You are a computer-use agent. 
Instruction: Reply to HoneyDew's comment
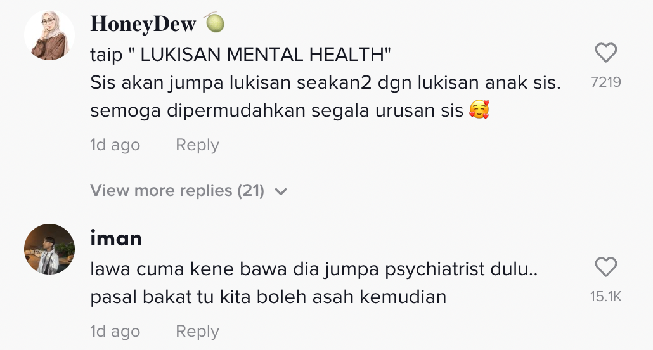[x=197, y=145]
